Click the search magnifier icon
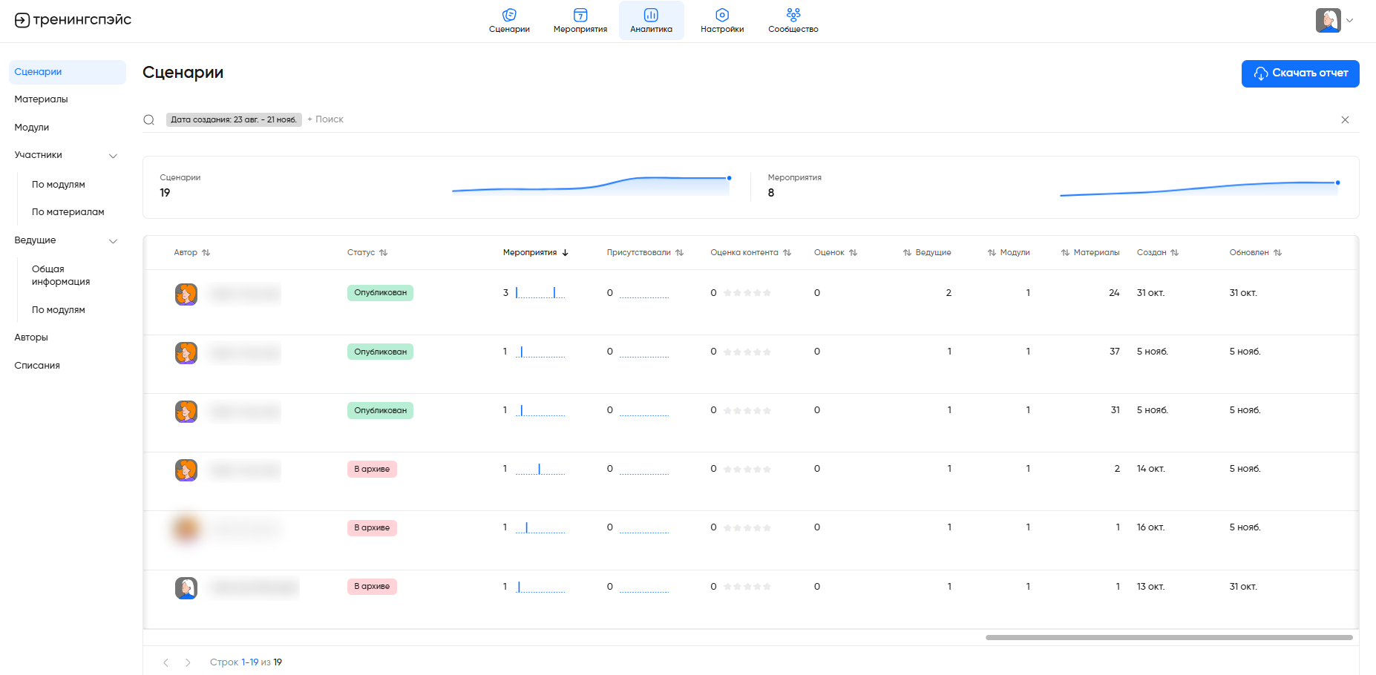1376x675 pixels. tap(149, 120)
